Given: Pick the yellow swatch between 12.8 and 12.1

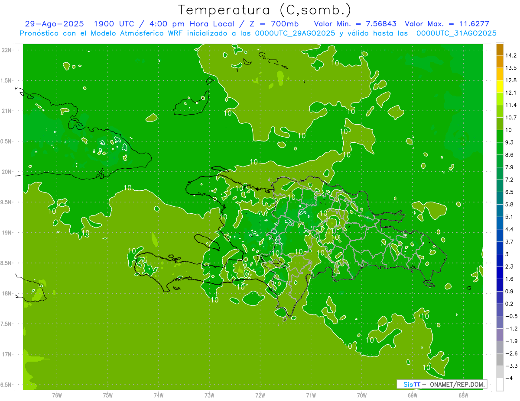Looking at the screenshot, I should coord(500,87).
